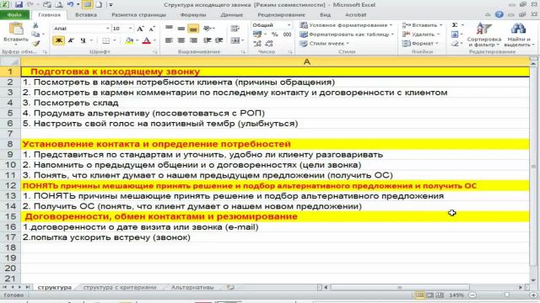Toggle top vertical alignment
Screen dimensions: 540x303
click(169, 29)
